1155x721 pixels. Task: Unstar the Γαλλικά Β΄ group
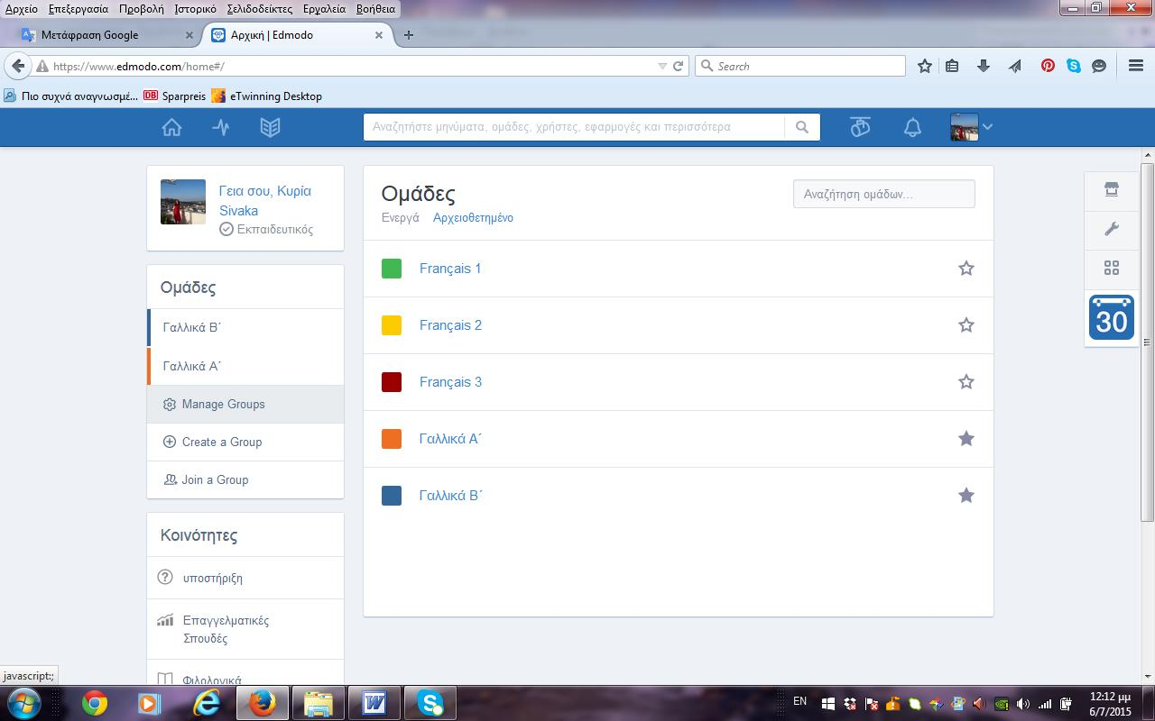pos(966,496)
